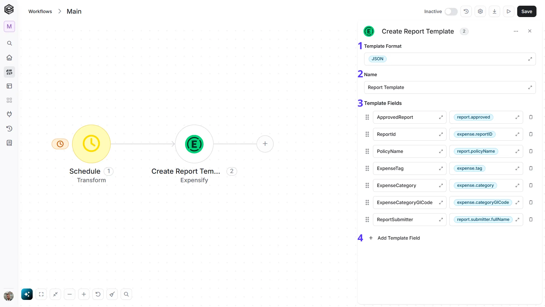Open the M workspace switcher

(x=9, y=26)
